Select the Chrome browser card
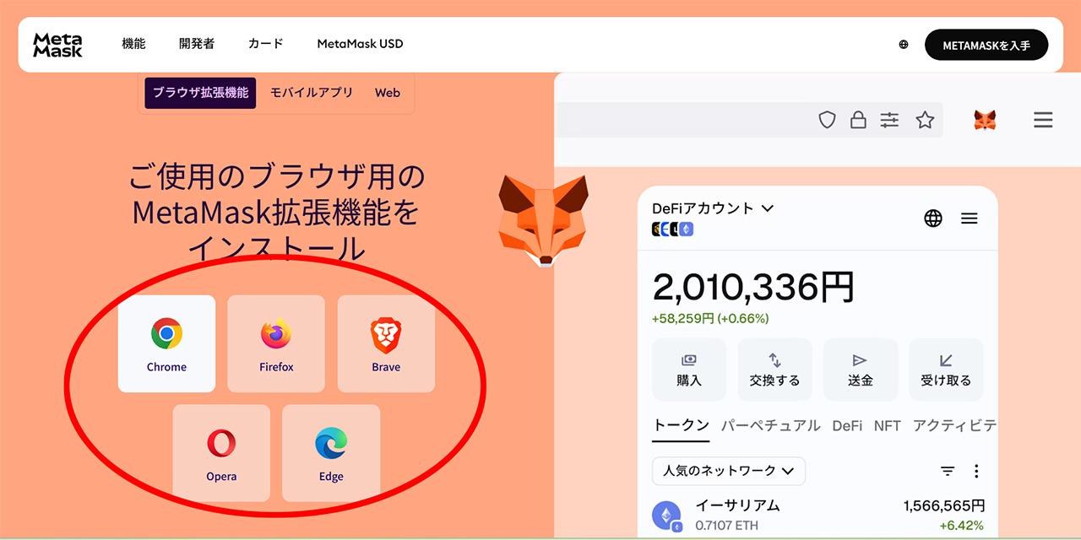 pos(166,343)
